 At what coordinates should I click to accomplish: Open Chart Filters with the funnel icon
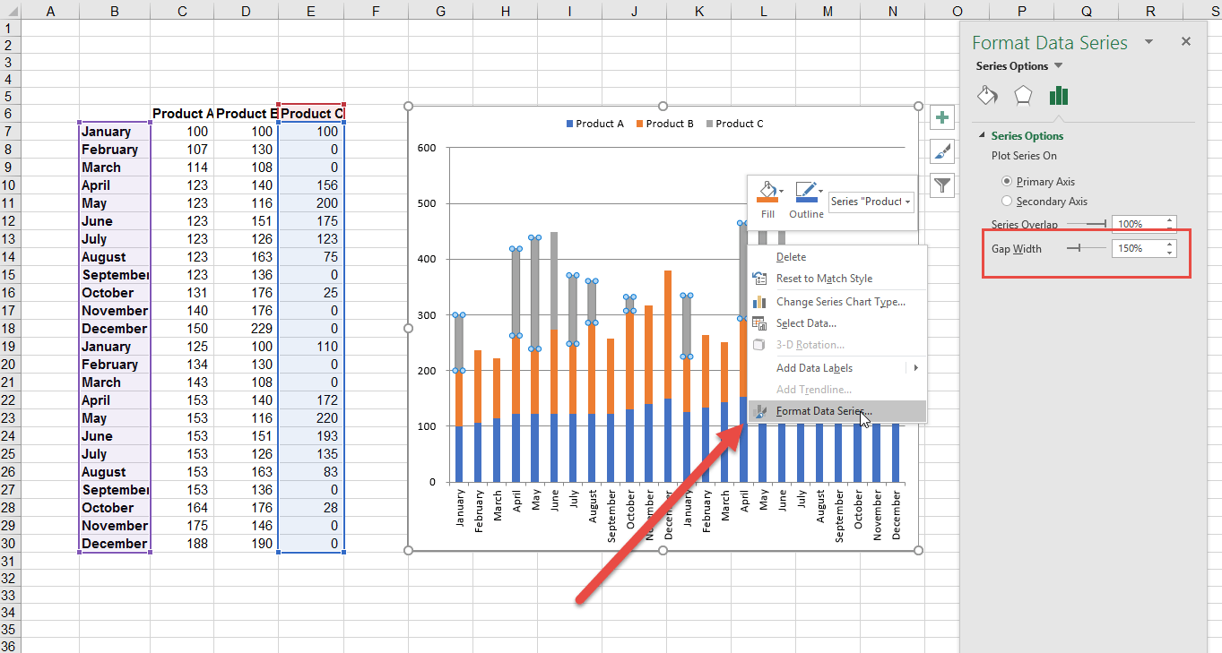[941, 185]
